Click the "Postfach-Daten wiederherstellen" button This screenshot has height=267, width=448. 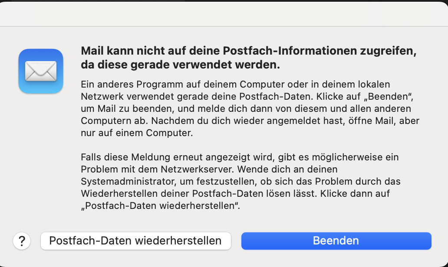tap(135, 241)
